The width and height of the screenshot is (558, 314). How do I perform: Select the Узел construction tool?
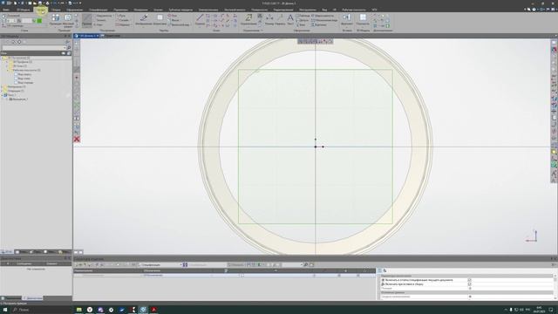(x=99, y=25)
